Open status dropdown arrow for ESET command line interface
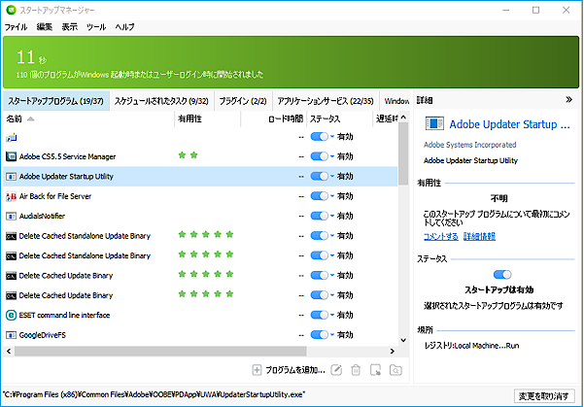584x407 pixels. pos(332,315)
